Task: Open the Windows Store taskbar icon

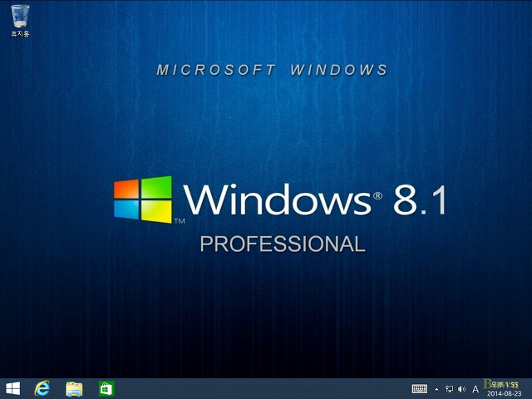Action: 106,389
